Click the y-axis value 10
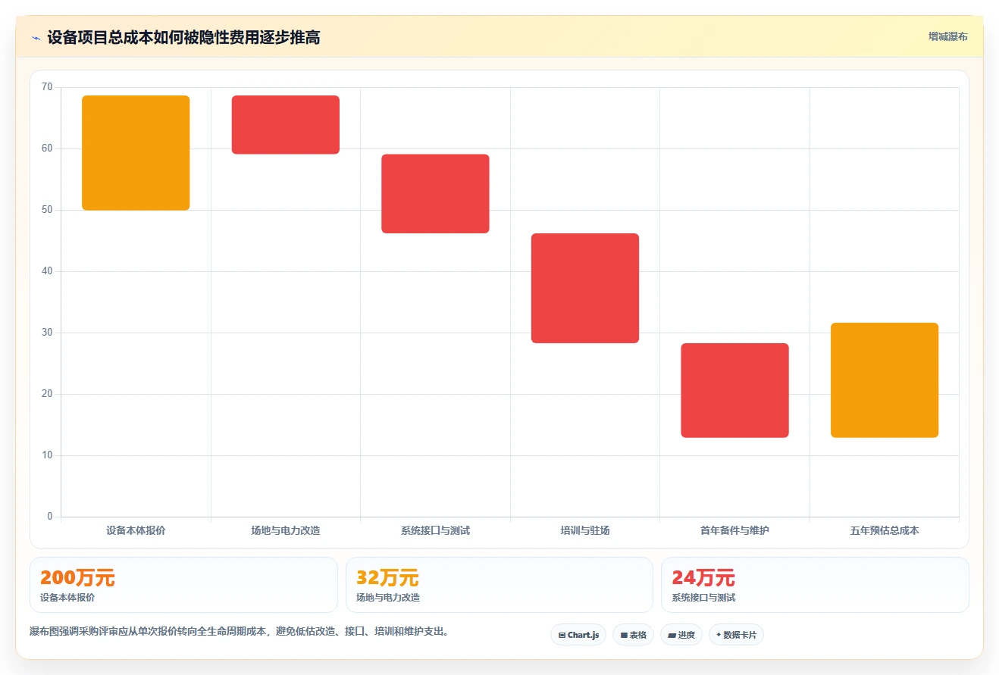Screen dimensions: 999x675 click(x=47, y=455)
